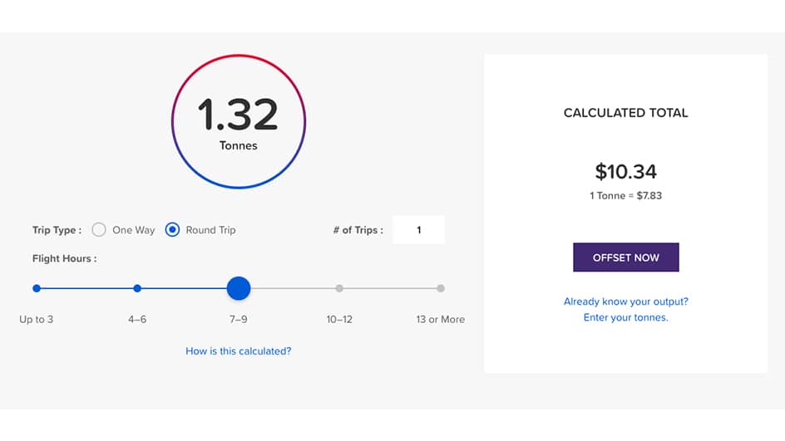
Task: Click the 10–12 hours label
Action: tap(339, 320)
